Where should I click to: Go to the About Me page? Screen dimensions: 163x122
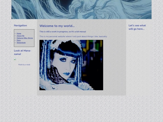(21, 36)
